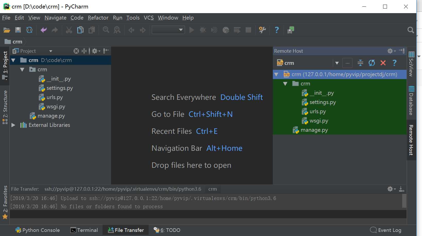Click the Cut scissors icon

coord(69,30)
